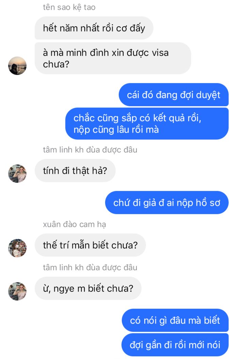This screenshot has height=359, width=245.
Task: Tap the avatar beside 'thế trí mẫn biết chưa?'
Action: pyautogui.click(x=17, y=248)
